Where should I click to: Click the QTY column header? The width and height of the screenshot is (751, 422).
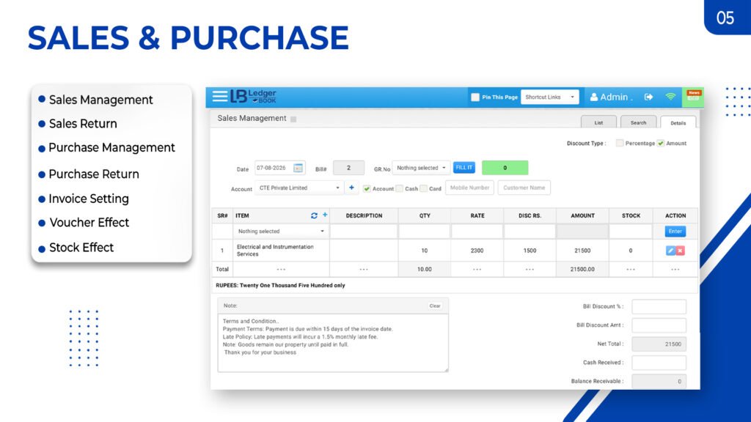tap(425, 216)
